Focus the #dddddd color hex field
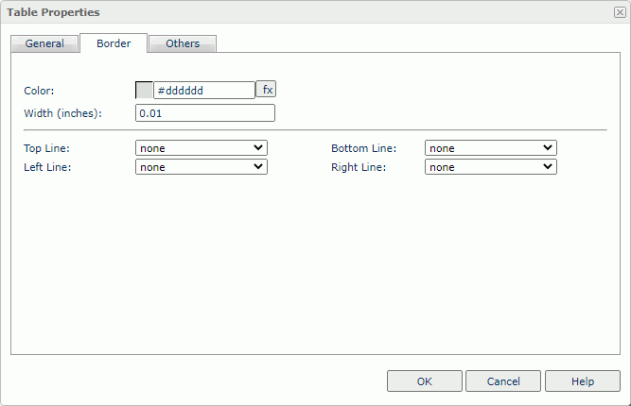The image size is (631, 406). pyautogui.click(x=204, y=91)
